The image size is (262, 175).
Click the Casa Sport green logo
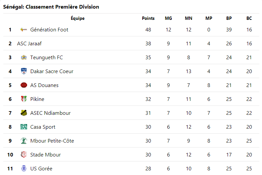[23, 127]
